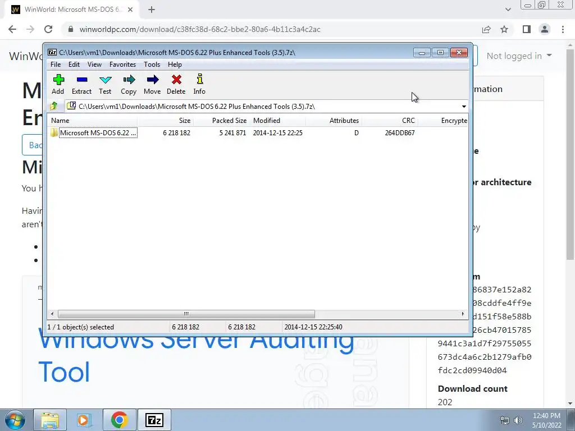Click the 2014-12-15 22:25 modified date cell
The image size is (575, 431).
(277, 133)
